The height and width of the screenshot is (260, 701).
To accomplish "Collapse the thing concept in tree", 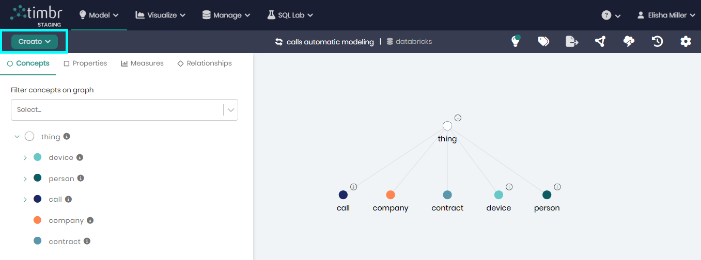I will pyautogui.click(x=17, y=137).
